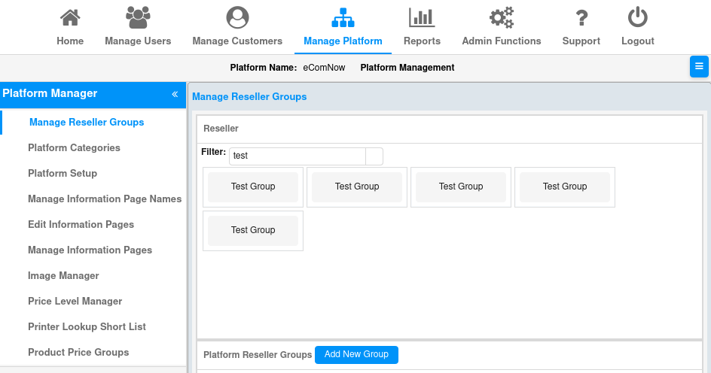Screen dimensions: 711x373
Task: Open Manage Users group icon
Action: [138, 17]
